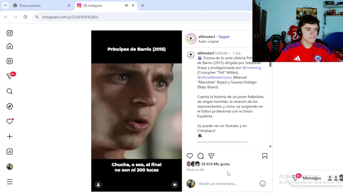Image resolution: width=343 pixels, height=193 pixels.
Task: Create a new post with the plus icon
Action: tap(10, 137)
